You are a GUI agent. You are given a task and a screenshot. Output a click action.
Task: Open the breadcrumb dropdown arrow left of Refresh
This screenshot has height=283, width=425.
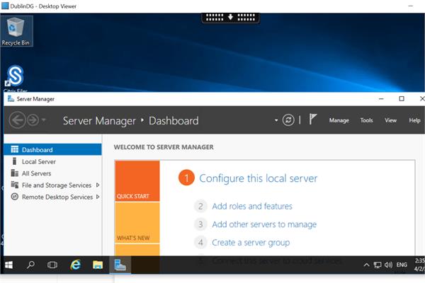(276, 120)
